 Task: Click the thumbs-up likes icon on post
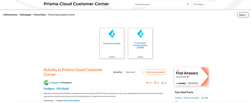pos(163,83)
